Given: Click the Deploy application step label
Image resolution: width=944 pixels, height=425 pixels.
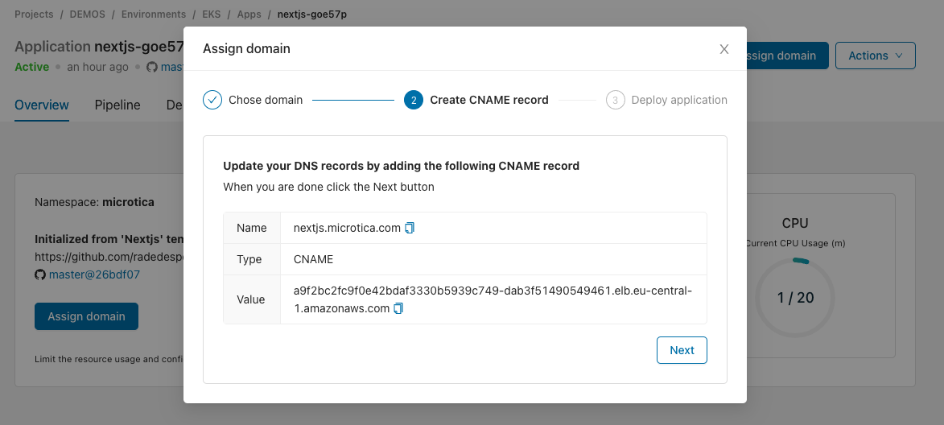Looking at the screenshot, I should [679, 100].
